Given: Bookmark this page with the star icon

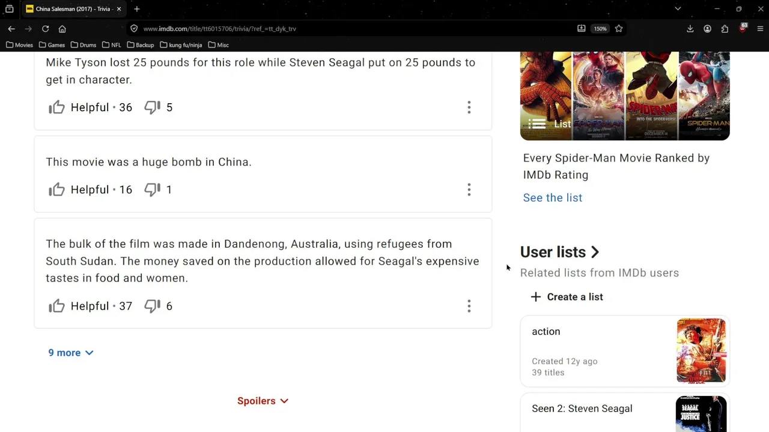Looking at the screenshot, I should click(619, 29).
